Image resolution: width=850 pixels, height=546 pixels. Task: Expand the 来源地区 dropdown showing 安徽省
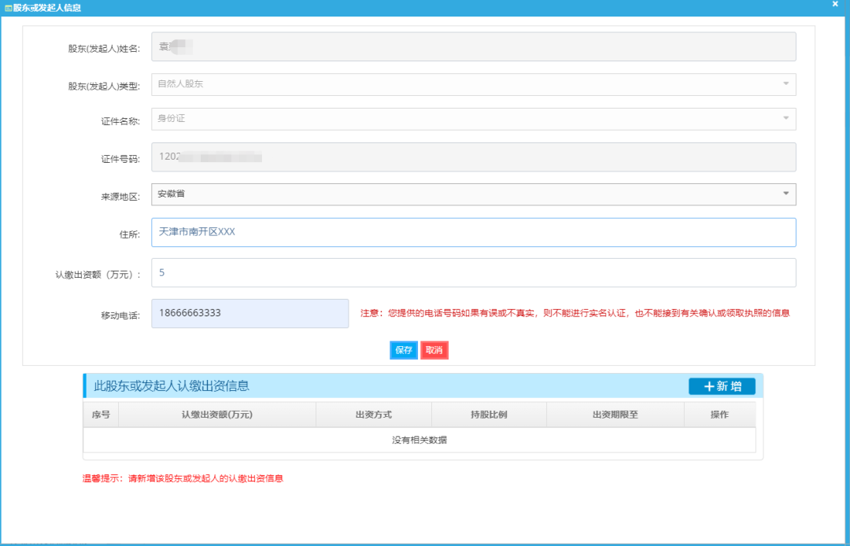[x=473, y=194]
